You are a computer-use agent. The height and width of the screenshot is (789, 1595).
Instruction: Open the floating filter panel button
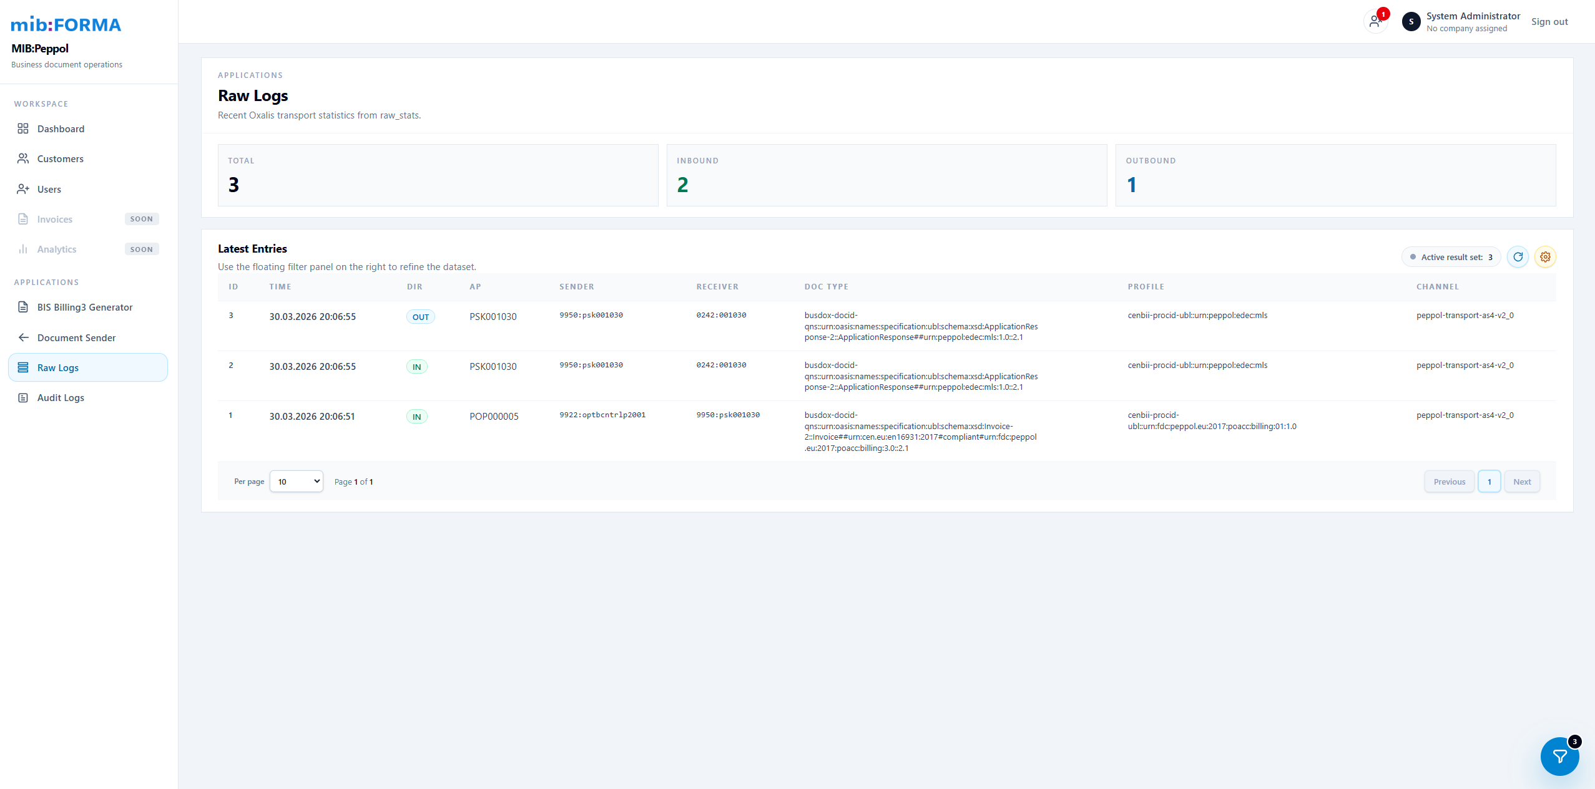point(1559,756)
